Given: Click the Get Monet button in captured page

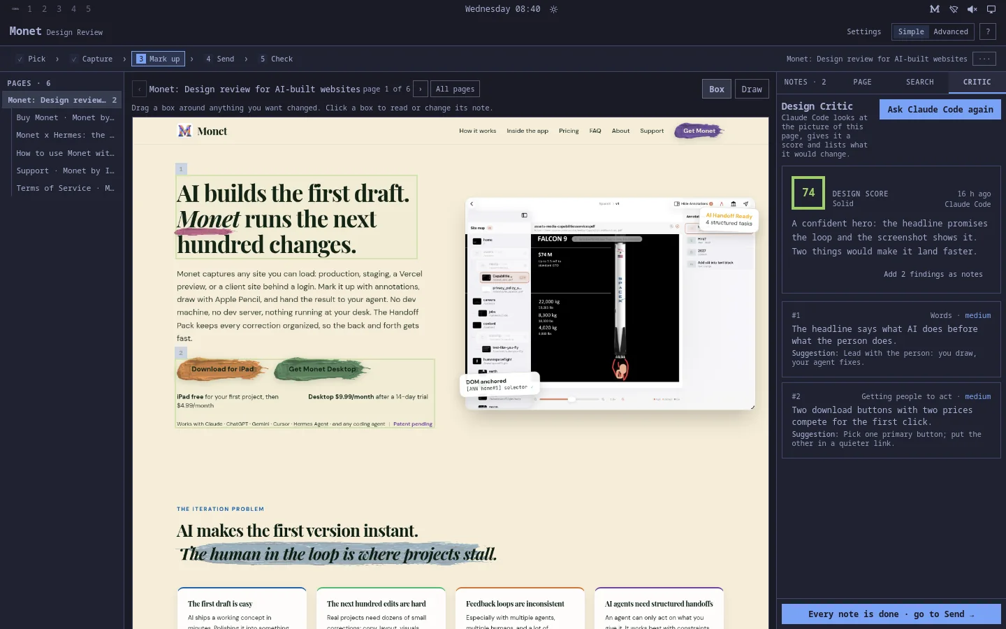Looking at the screenshot, I should coord(699,131).
